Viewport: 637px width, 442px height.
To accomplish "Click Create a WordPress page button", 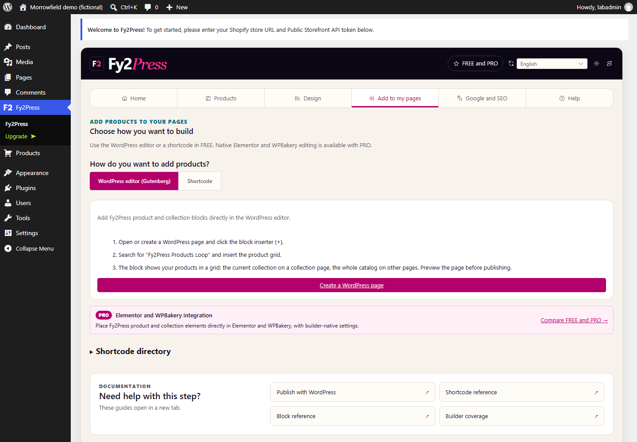I will pyautogui.click(x=352, y=285).
